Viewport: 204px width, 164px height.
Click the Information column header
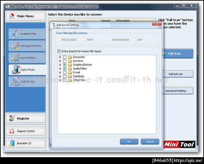point(136,20)
